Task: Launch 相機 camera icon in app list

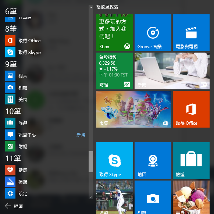Action: click(x=10, y=88)
